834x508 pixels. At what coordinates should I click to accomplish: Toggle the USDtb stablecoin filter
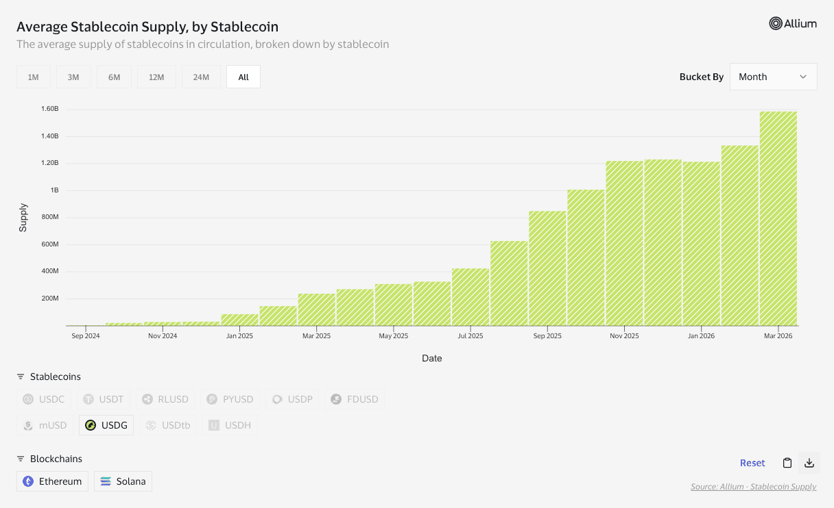point(168,425)
